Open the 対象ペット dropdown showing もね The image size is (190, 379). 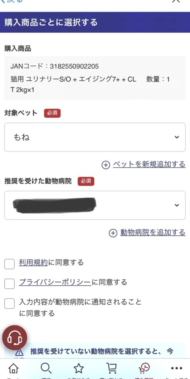(x=95, y=137)
